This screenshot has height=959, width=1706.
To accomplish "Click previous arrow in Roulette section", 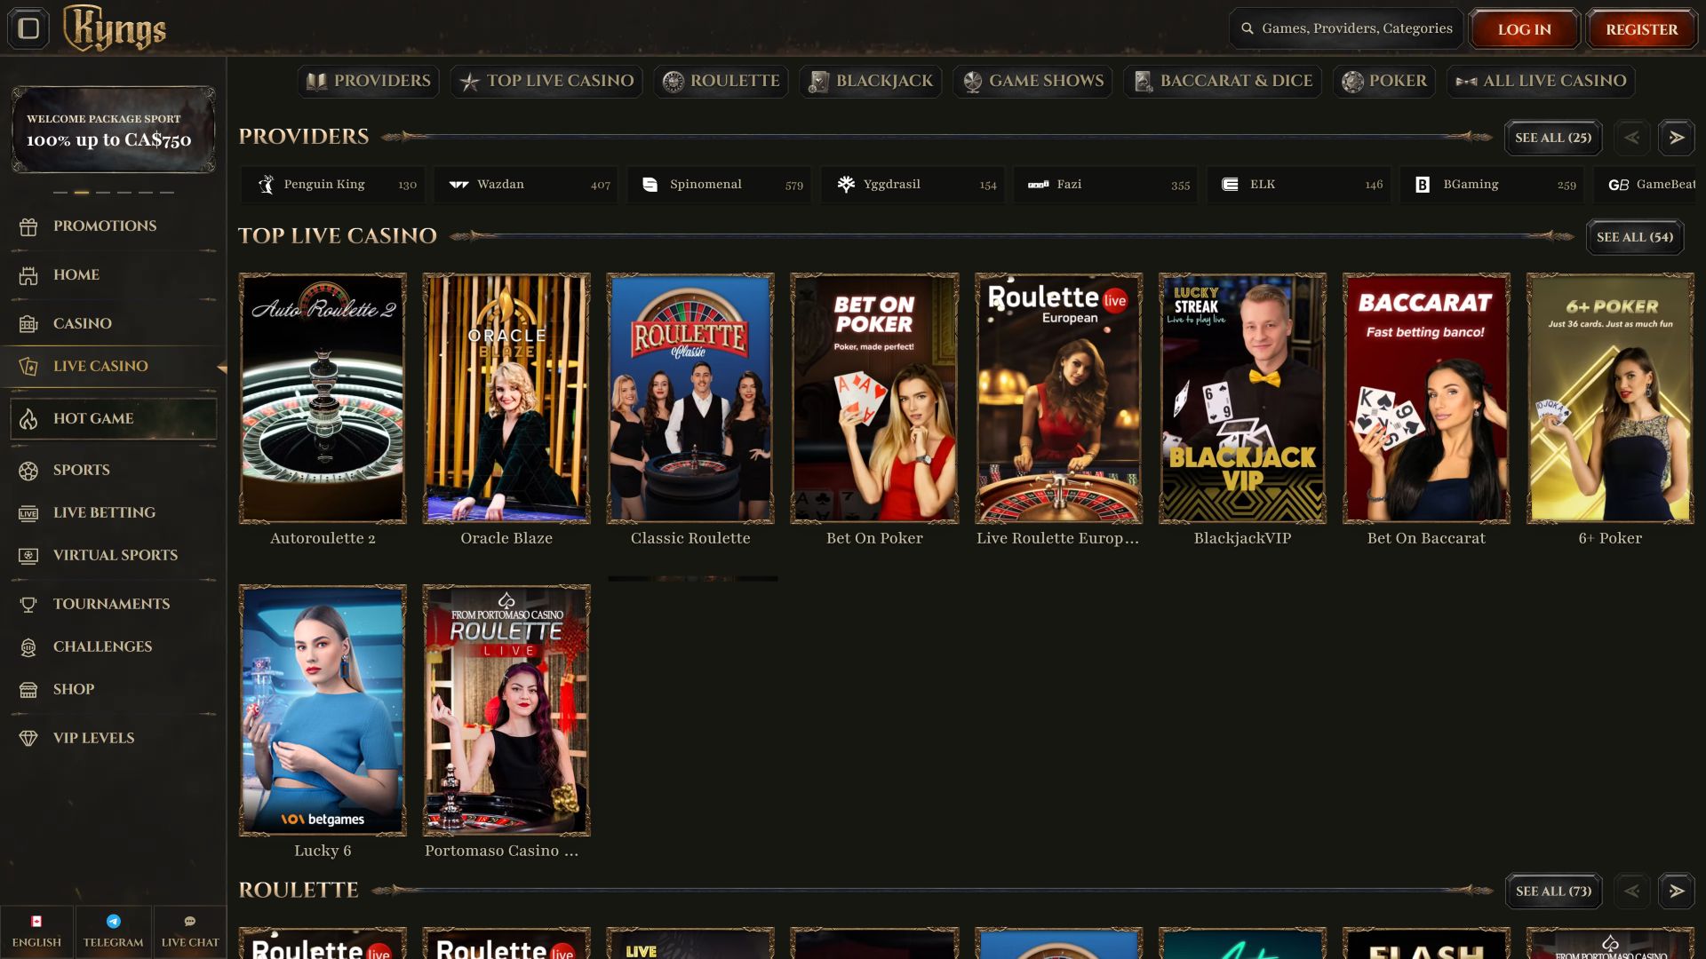I will (x=1631, y=891).
